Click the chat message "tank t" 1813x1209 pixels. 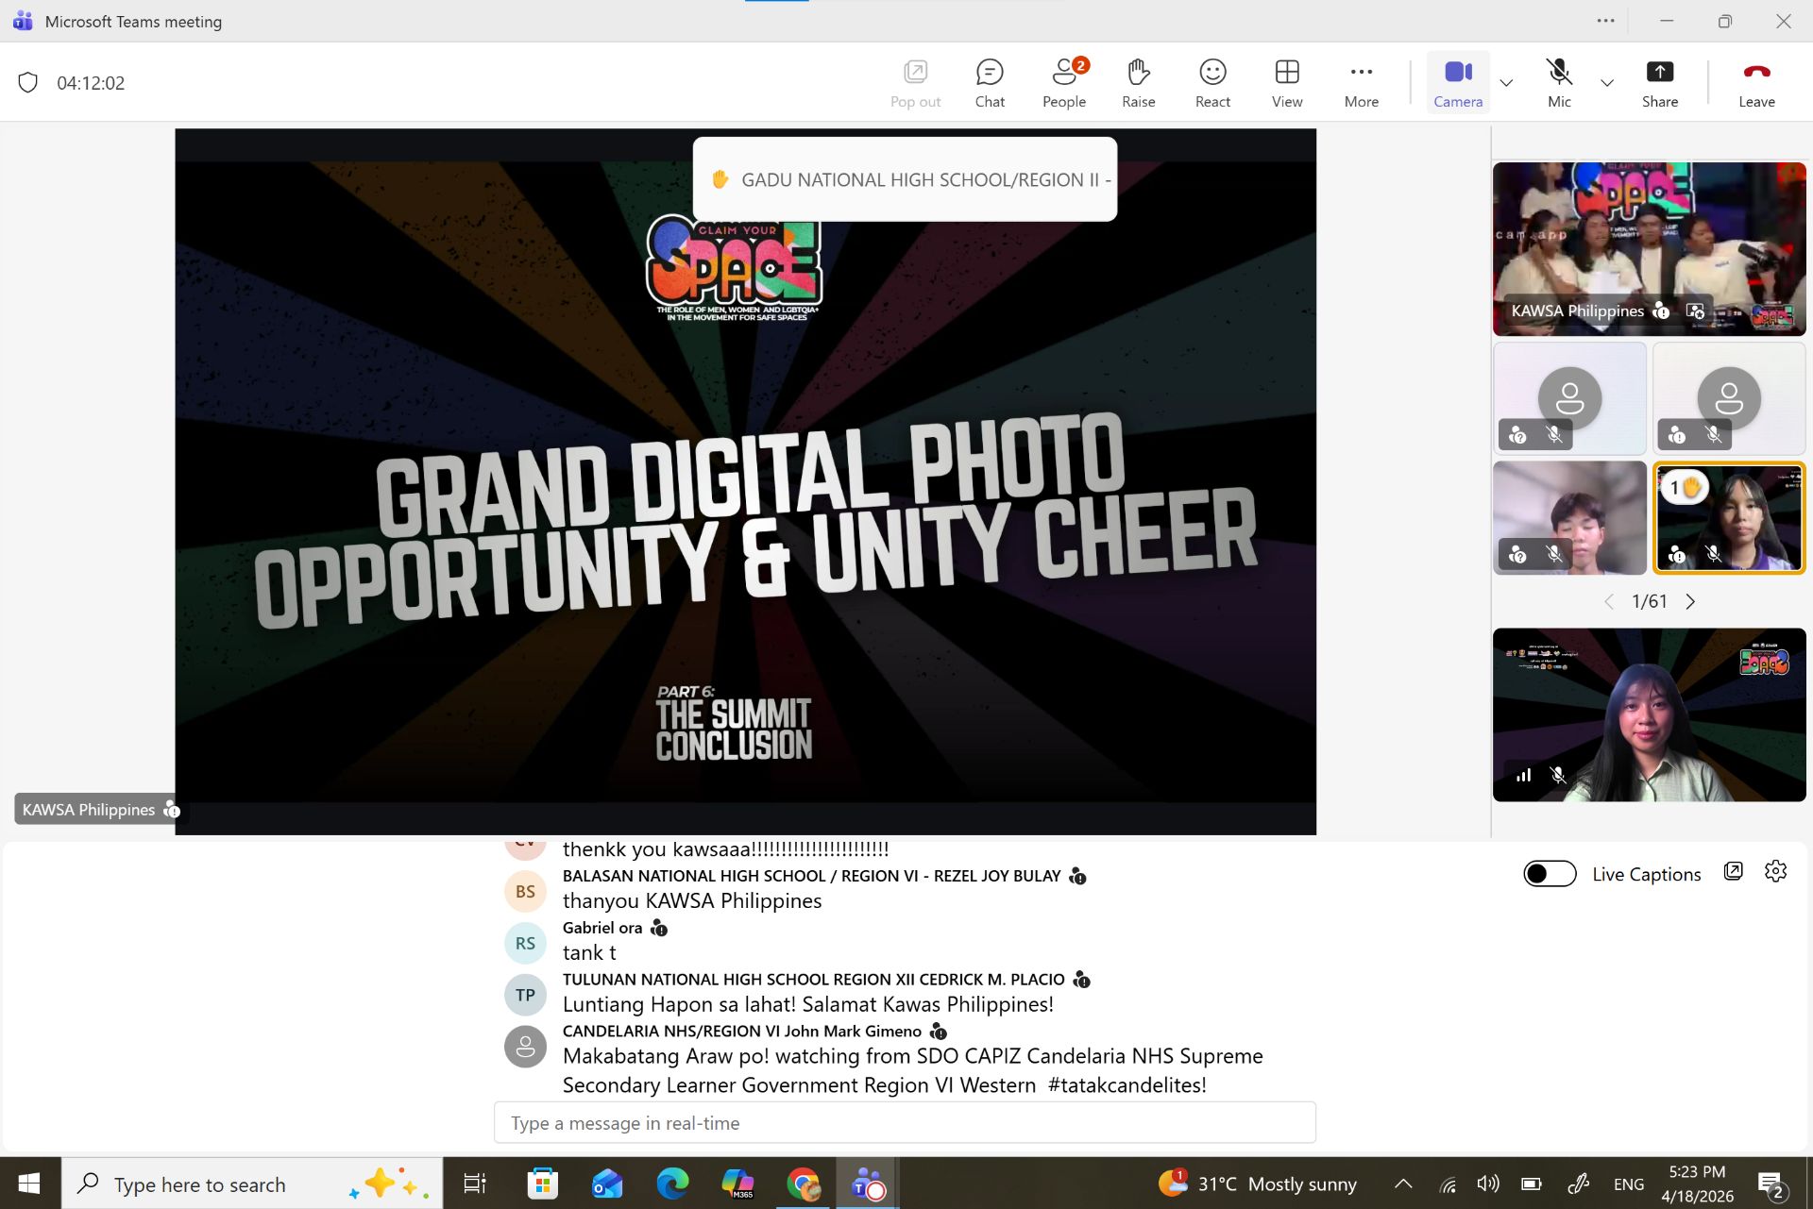tap(589, 953)
